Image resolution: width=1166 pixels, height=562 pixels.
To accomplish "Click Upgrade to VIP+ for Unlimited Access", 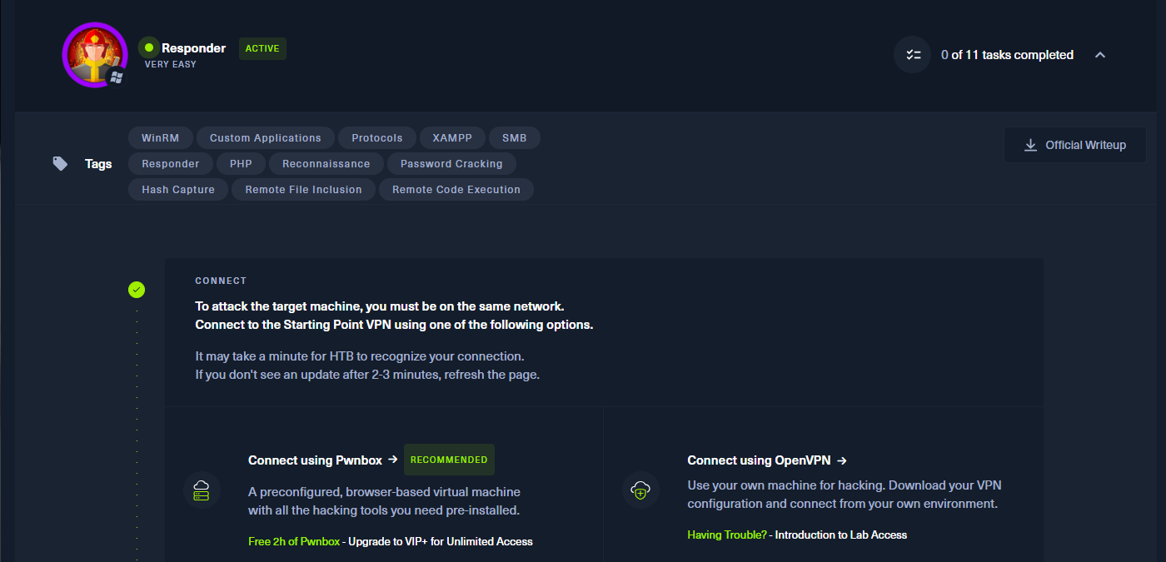I will (x=440, y=541).
